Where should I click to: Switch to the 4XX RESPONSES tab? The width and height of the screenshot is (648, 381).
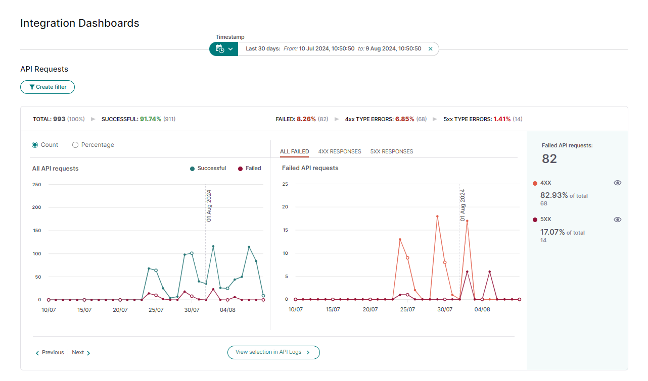pos(340,151)
